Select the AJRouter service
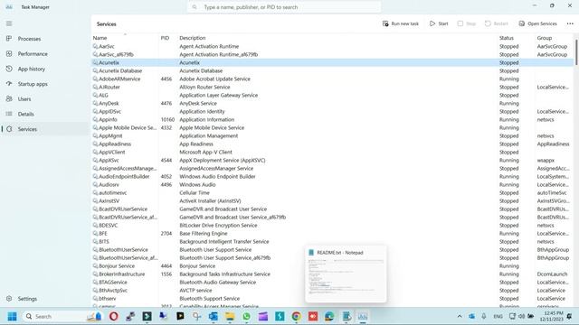 click(332, 87)
